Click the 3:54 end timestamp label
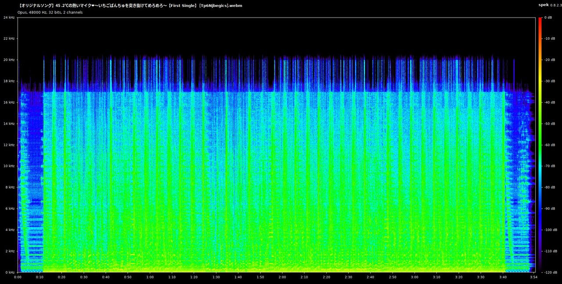 coord(534,277)
